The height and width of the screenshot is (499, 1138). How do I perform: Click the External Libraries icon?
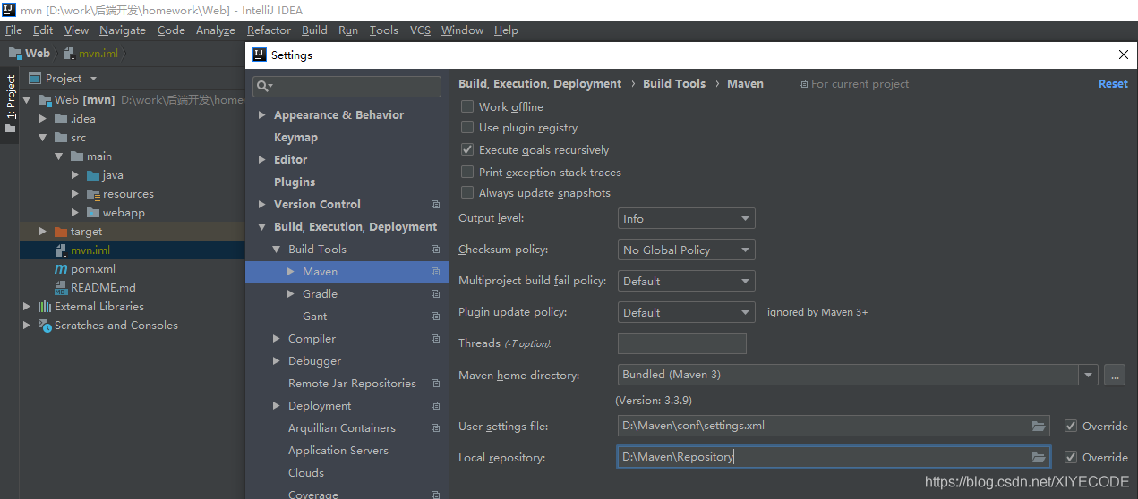[x=44, y=307]
